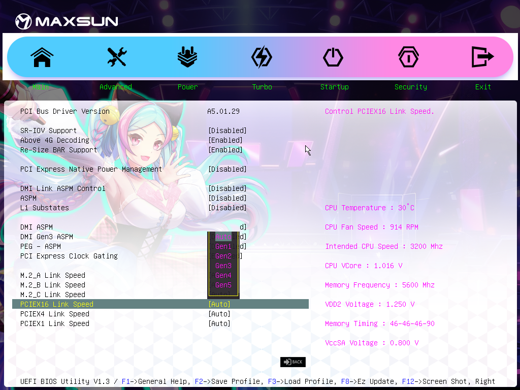Switch to the Turbo tab label
The image size is (520, 390).
click(x=262, y=87)
